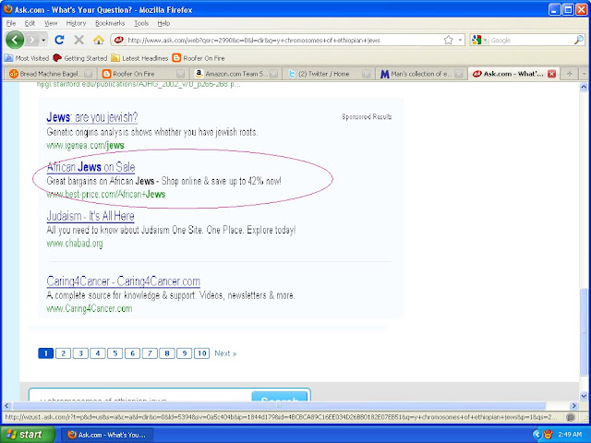Open the Roofer On Fire bookmark

pyautogui.click(x=199, y=58)
